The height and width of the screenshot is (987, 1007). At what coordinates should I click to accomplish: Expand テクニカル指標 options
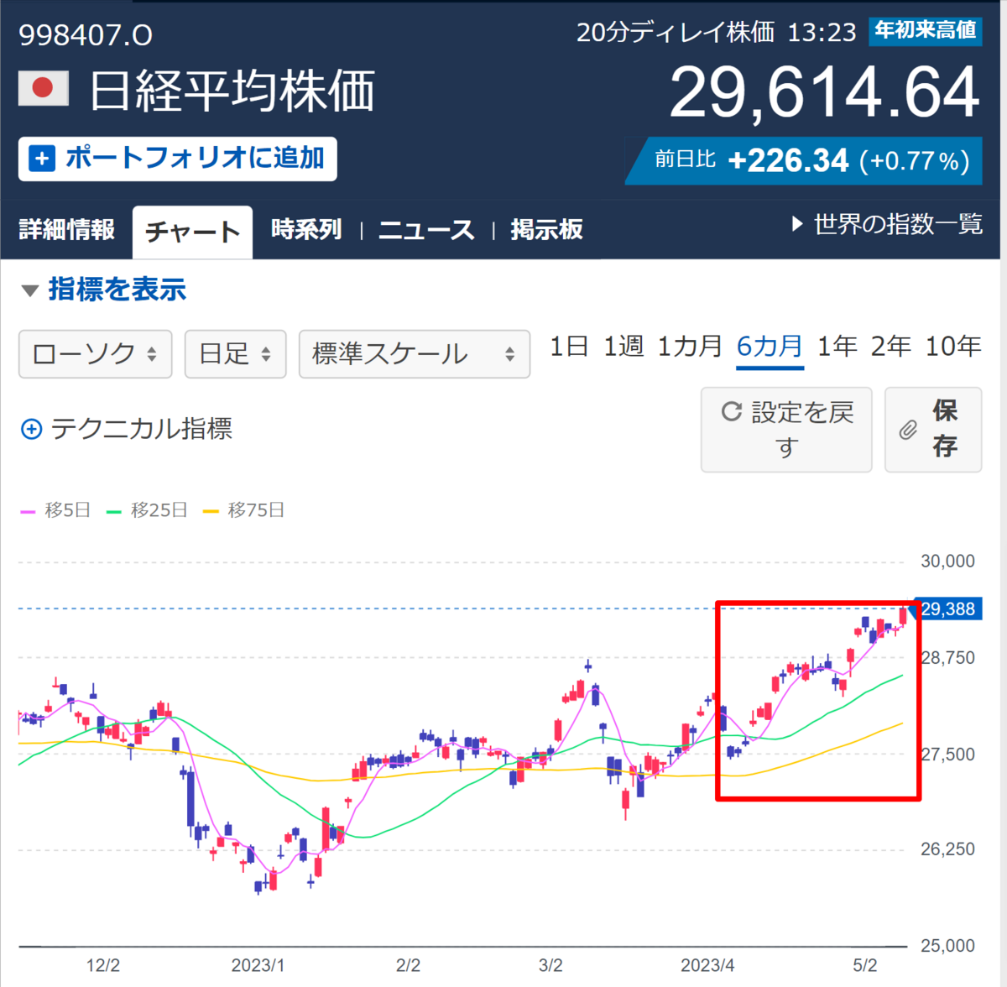[x=126, y=429]
